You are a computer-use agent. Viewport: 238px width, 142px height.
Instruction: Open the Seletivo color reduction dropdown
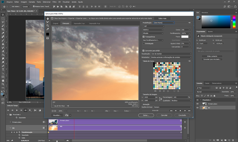tap(153, 30)
